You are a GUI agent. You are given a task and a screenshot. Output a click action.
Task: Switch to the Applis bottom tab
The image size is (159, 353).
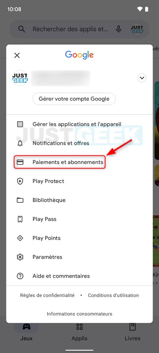pyautogui.click(x=79, y=332)
